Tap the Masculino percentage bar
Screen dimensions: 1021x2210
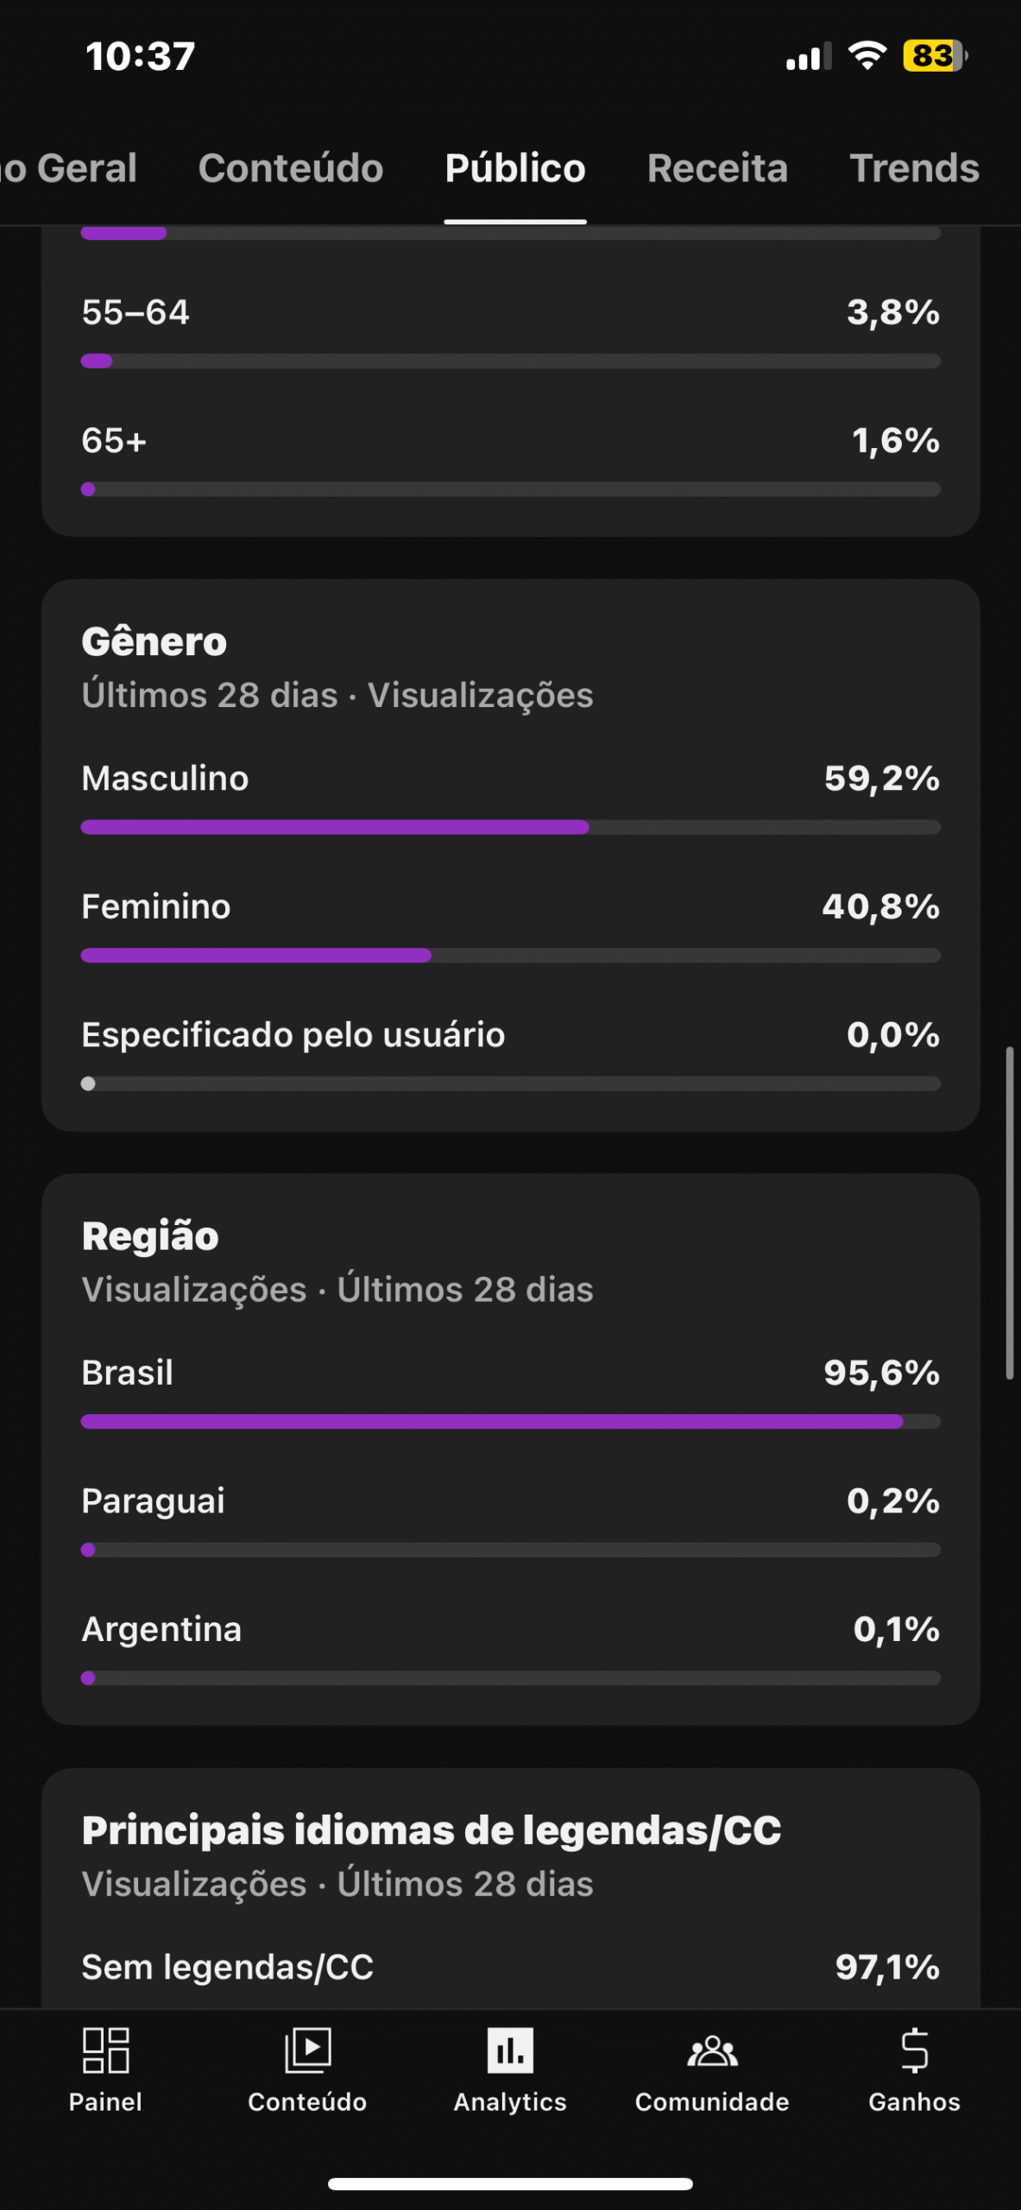pyautogui.click(x=509, y=827)
